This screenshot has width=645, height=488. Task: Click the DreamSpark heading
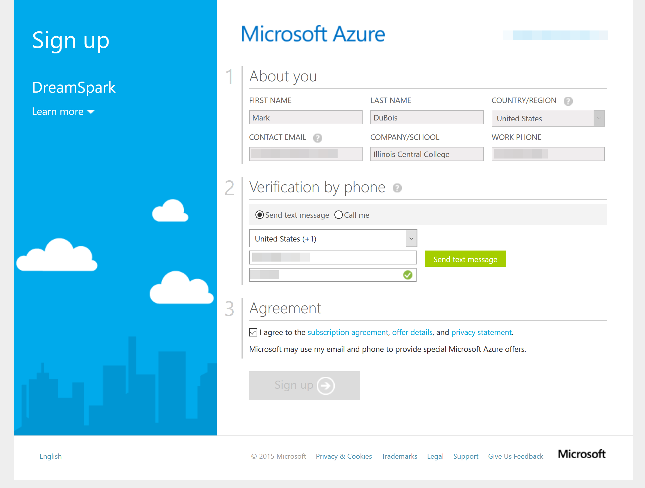coord(74,87)
